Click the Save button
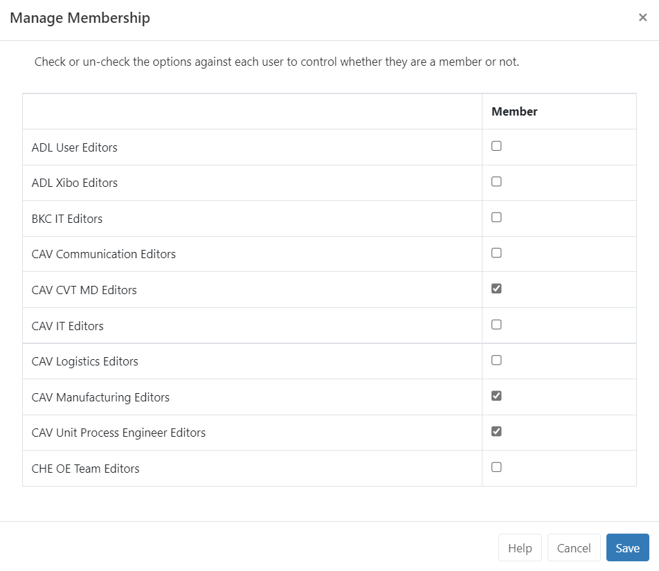Viewport: 659px width, 571px height. click(627, 547)
